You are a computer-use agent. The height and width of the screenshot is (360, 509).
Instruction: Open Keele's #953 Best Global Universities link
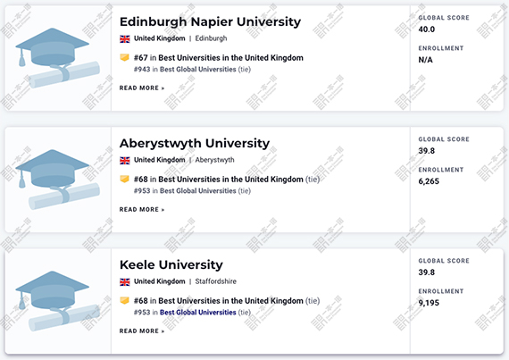pos(185,312)
